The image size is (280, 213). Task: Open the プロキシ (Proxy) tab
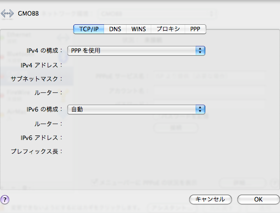168,29
